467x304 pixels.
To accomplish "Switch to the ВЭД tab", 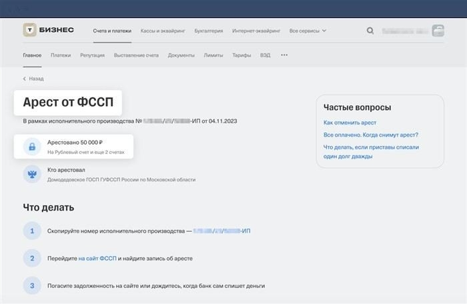I will point(265,55).
